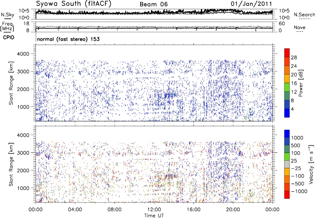This screenshot has width=315, height=218.
Task: Click the "3000" range tick of the power panel
Action: point(23,72)
